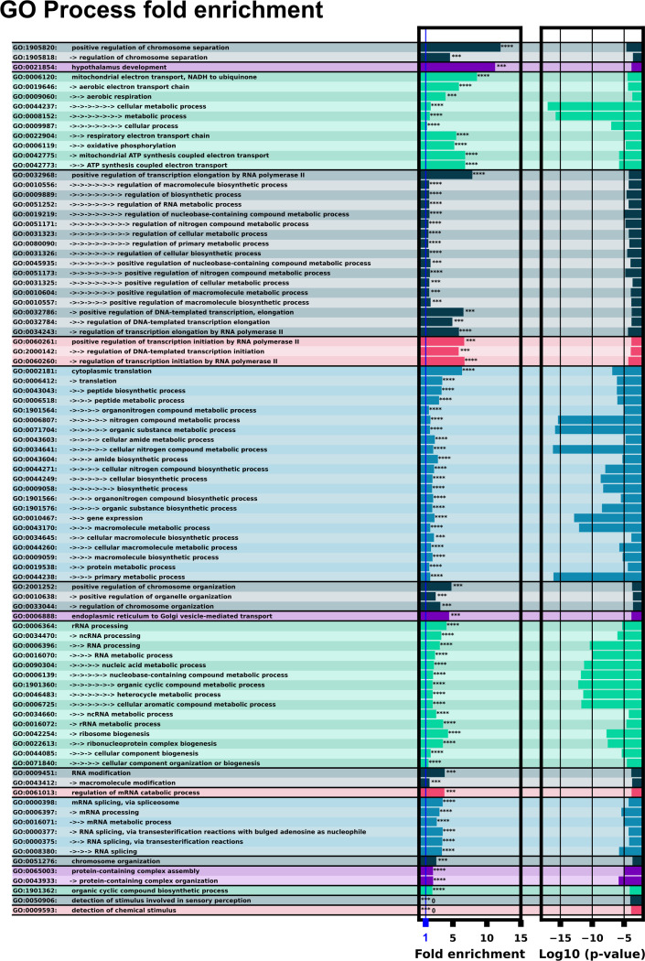Select the 'oxidative phosphorylation' row
The height and width of the screenshot is (961, 645).
[x=327, y=146]
